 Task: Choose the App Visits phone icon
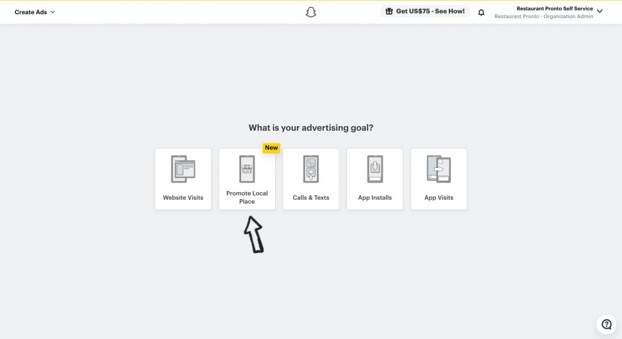click(x=439, y=169)
